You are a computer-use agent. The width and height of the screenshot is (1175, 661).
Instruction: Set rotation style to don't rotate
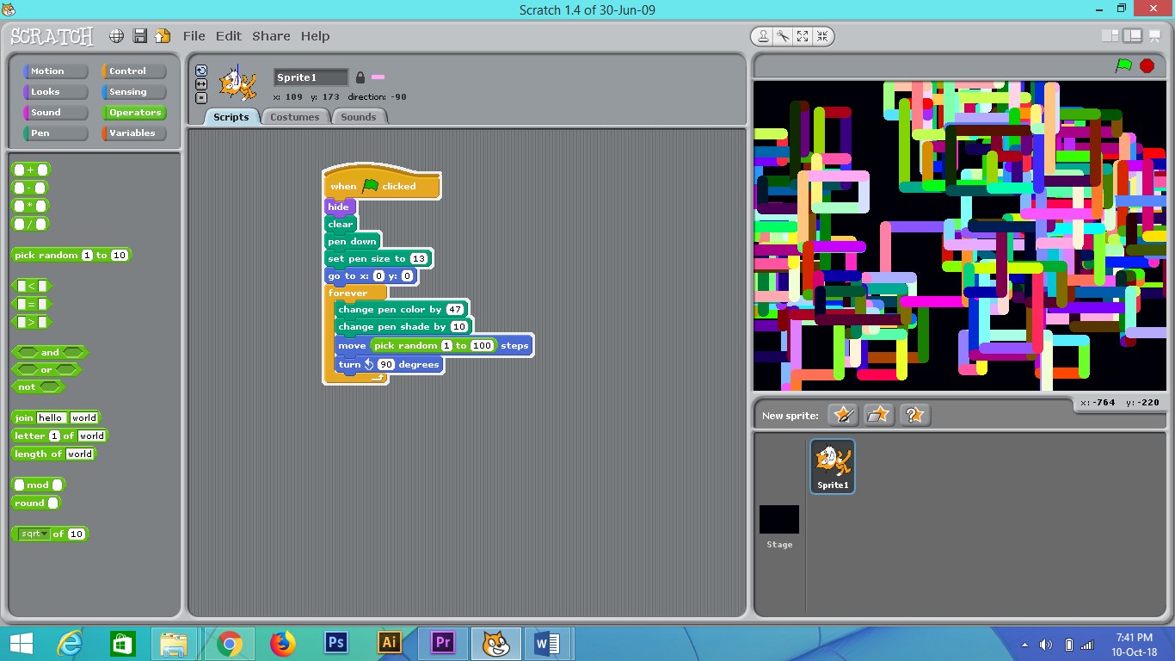point(201,98)
